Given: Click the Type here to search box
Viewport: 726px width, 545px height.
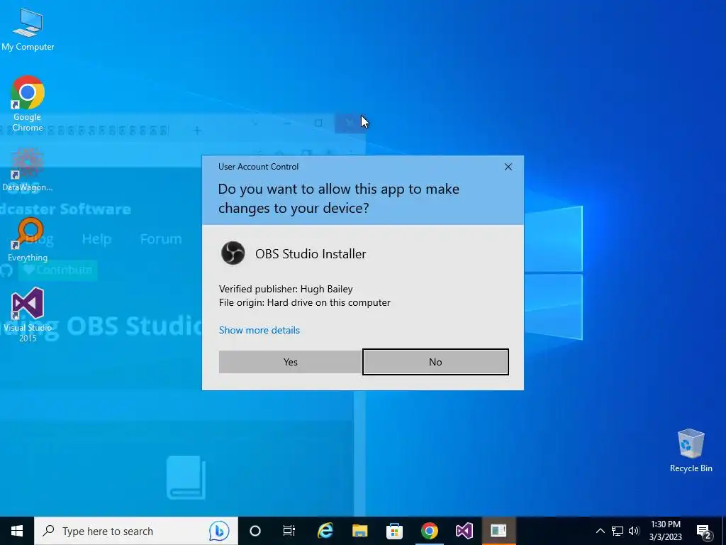Looking at the screenshot, I should [x=135, y=531].
